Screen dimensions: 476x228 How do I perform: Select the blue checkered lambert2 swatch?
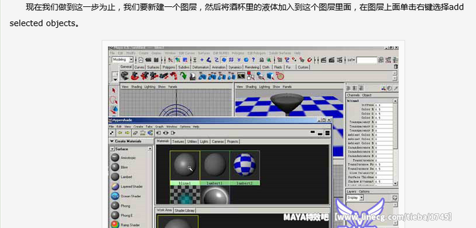pyautogui.click(x=245, y=168)
